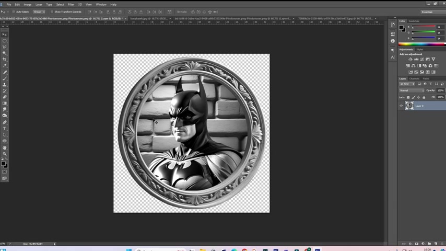Select the Polygonal Lasso tool
This screenshot has height=251, width=446.
pyautogui.click(x=5, y=47)
